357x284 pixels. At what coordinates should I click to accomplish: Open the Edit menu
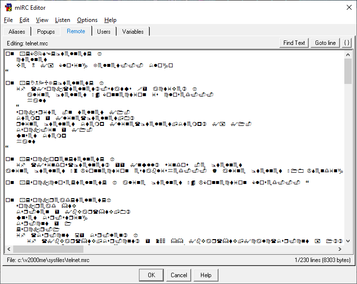24,20
